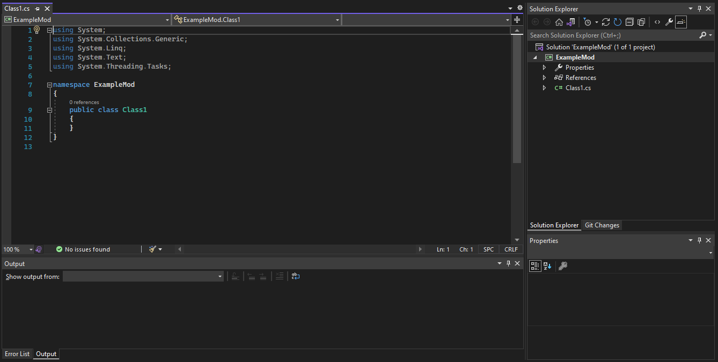Screen dimensions: 718x362
Task: Click the Sync with Active Document icon
Action: [x=606, y=22]
